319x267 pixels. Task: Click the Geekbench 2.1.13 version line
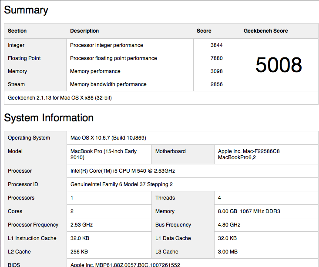click(60, 98)
